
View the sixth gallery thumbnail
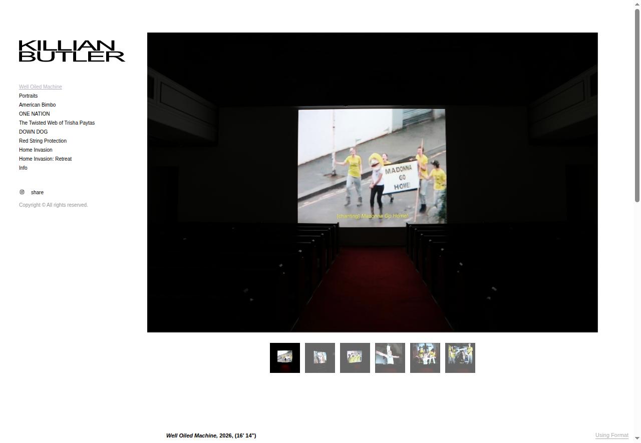point(460,358)
